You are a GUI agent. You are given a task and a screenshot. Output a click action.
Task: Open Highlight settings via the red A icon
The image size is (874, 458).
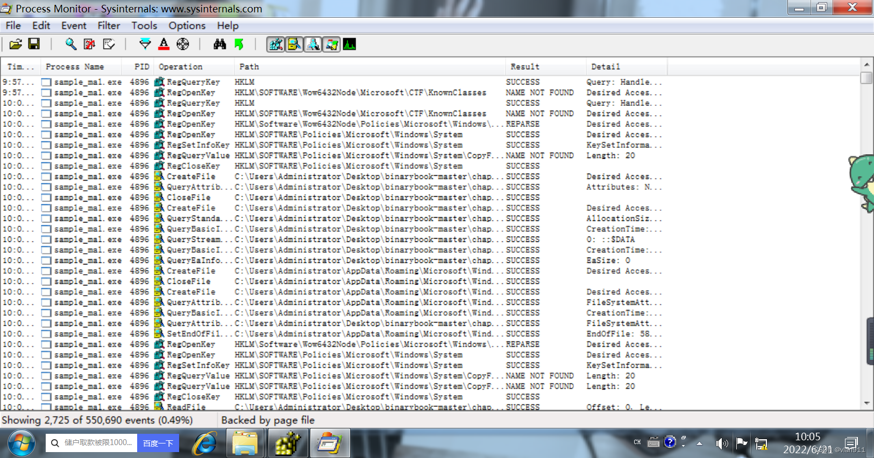(x=164, y=44)
